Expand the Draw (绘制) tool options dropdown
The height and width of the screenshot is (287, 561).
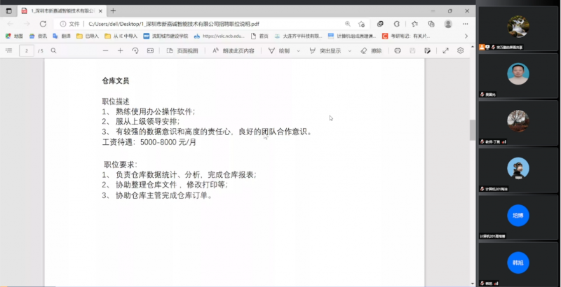[x=298, y=50]
